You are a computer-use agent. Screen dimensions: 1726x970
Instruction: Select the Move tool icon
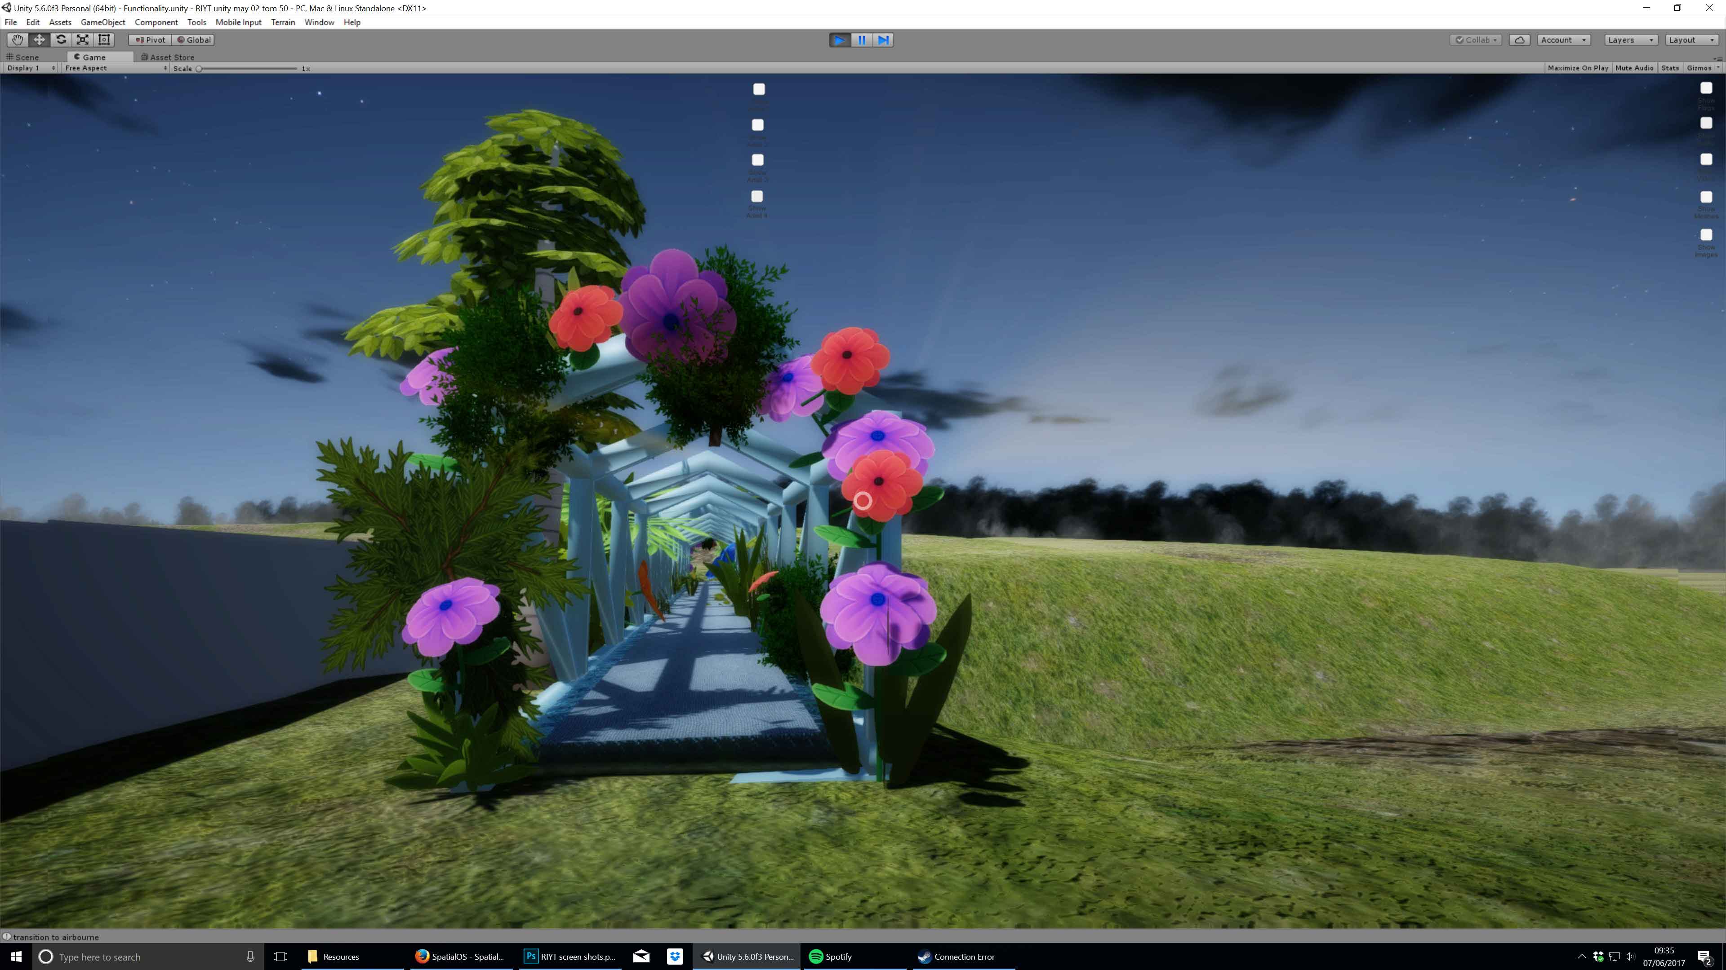tap(40, 40)
